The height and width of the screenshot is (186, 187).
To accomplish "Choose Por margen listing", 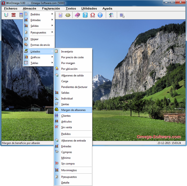I will coord(73,63).
